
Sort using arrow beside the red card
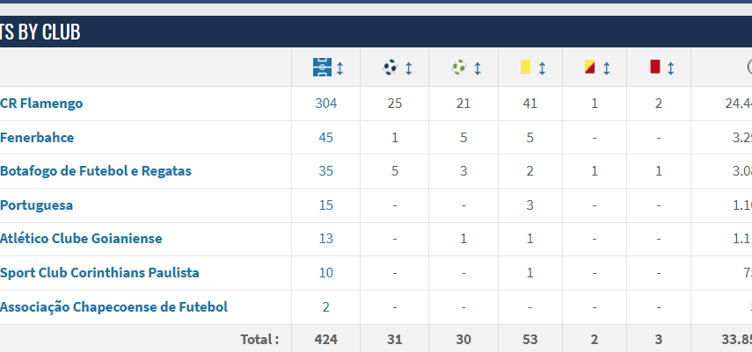pos(670,67)
